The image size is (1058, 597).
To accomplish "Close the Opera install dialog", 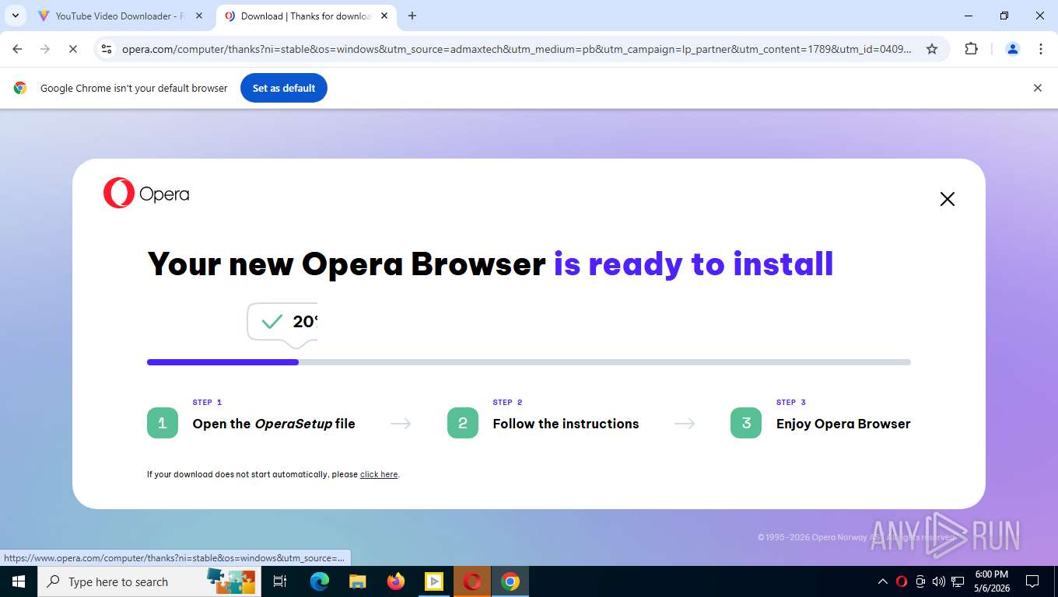I will pos(947,199).
